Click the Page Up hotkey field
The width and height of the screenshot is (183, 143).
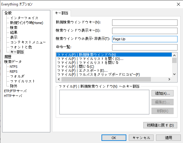145,39
